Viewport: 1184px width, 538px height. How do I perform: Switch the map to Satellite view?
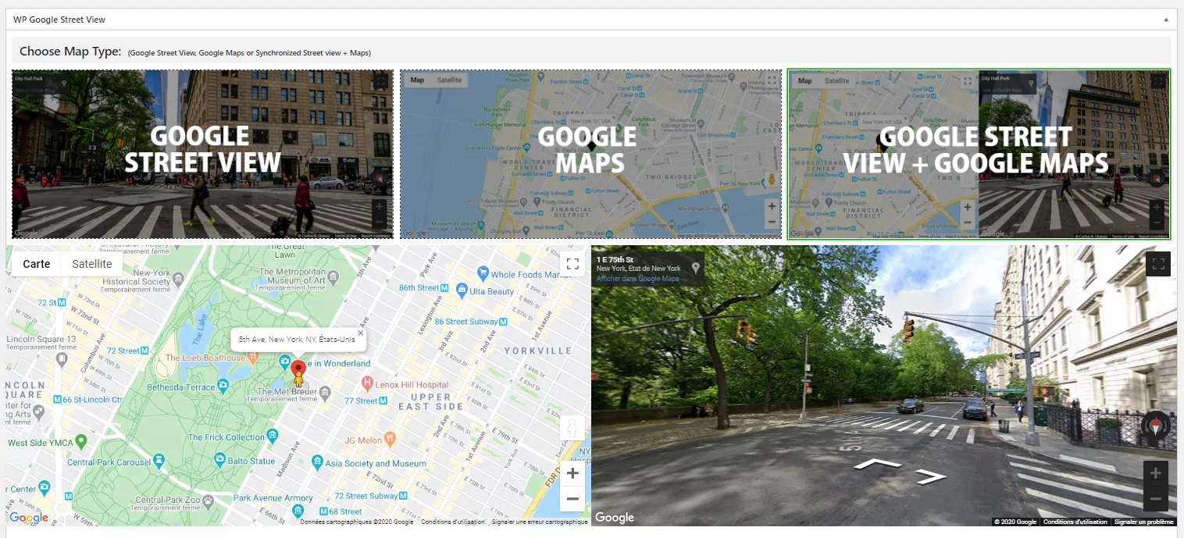(91, 263)
